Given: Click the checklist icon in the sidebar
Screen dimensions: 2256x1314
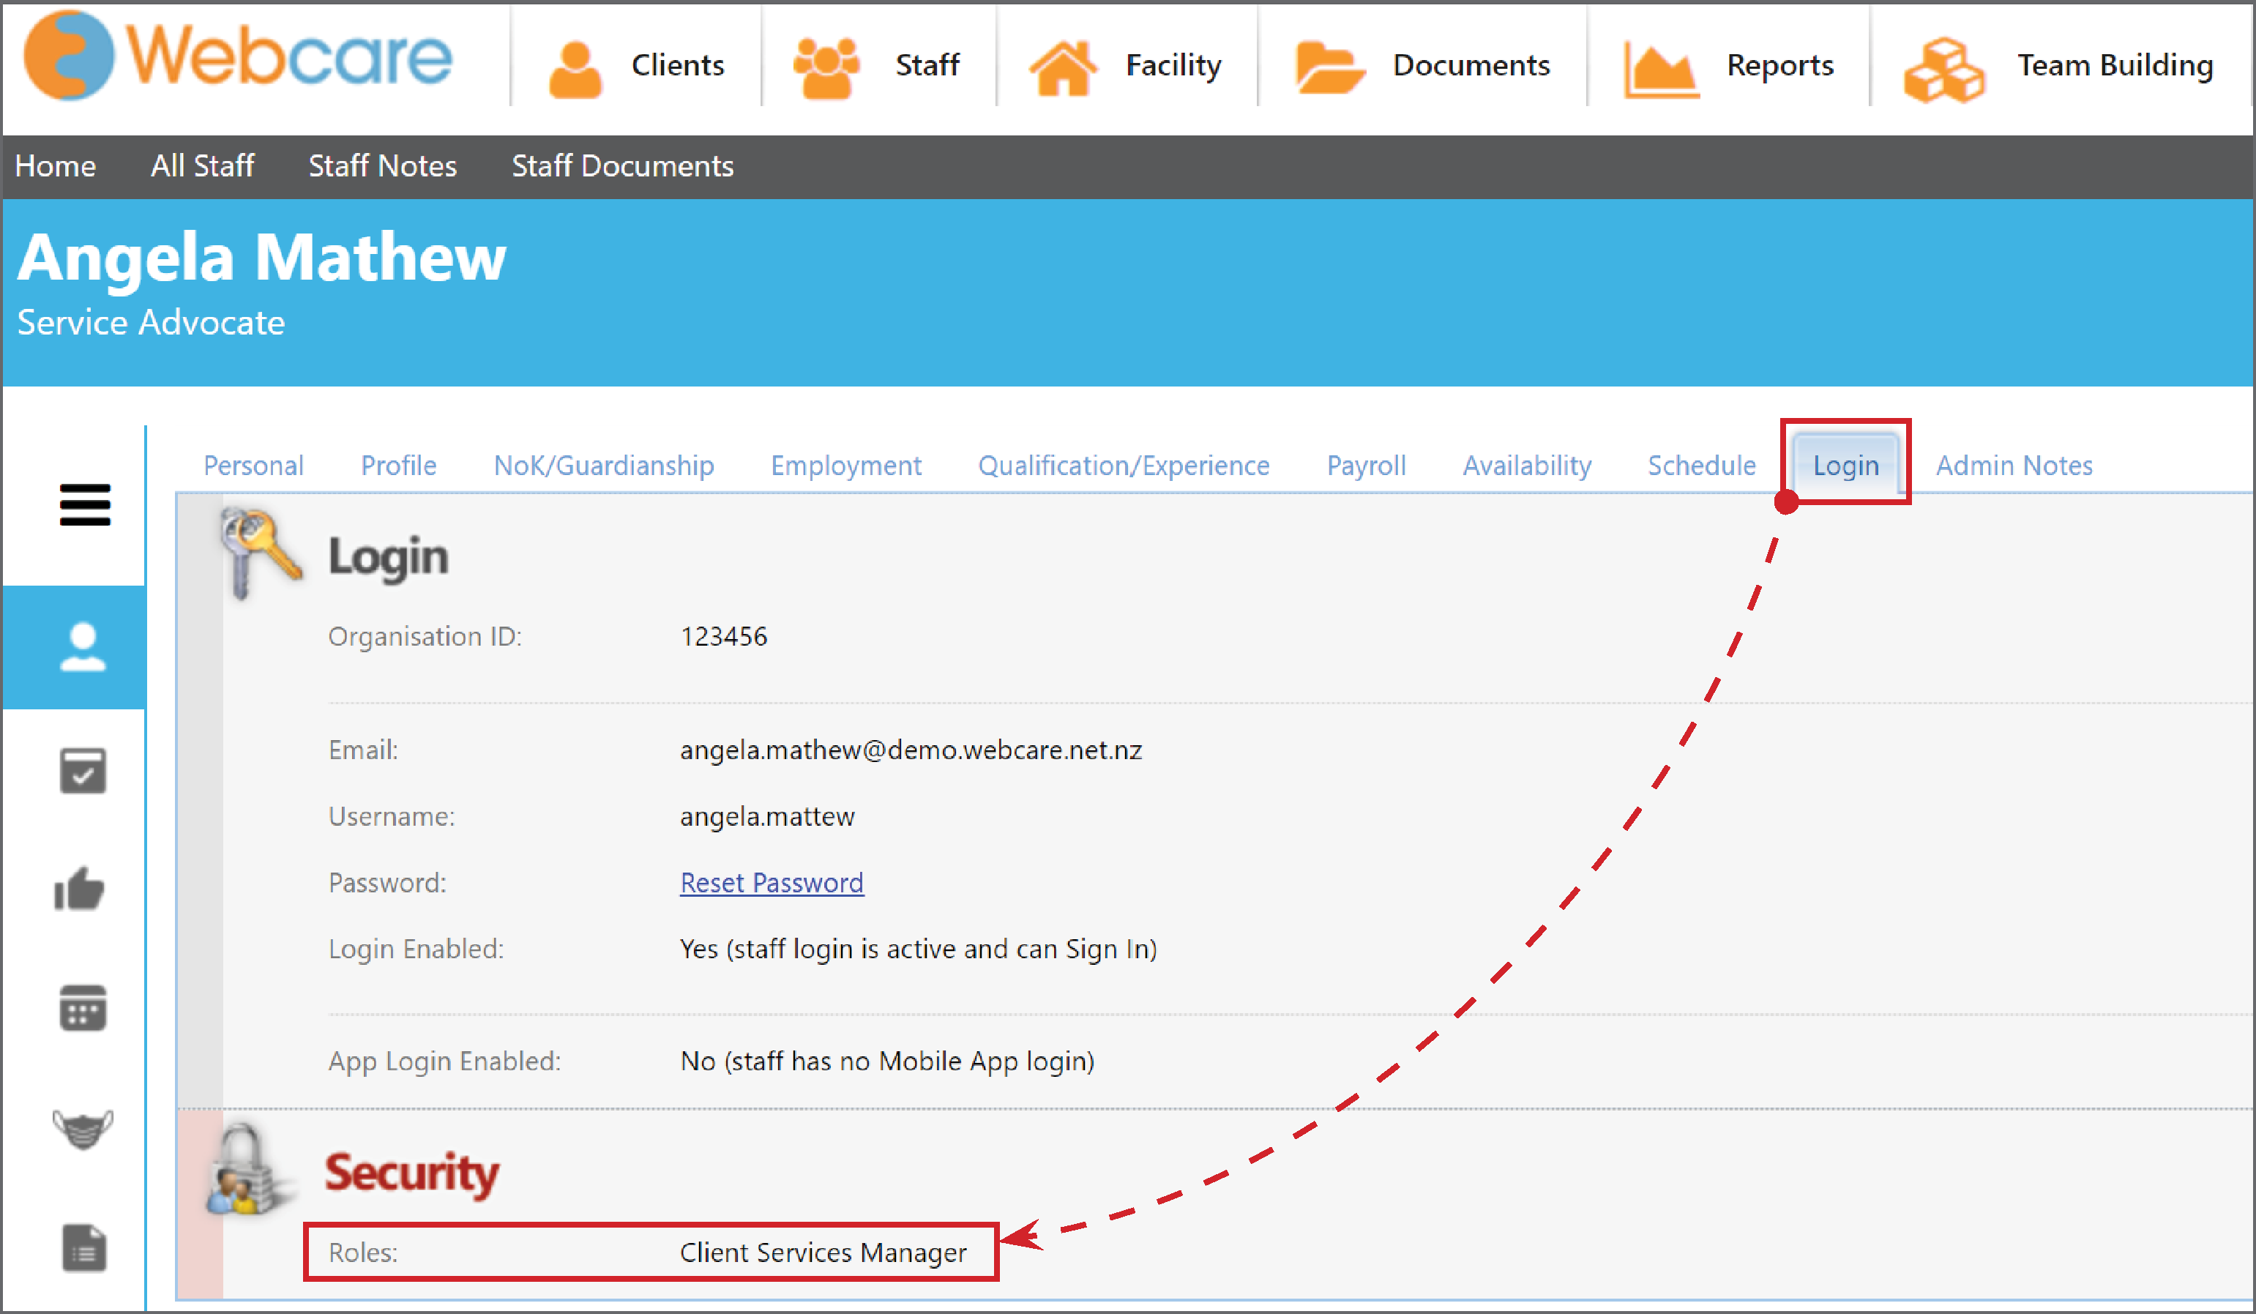Looking at the screenshot, I should (x=83, y=772).
